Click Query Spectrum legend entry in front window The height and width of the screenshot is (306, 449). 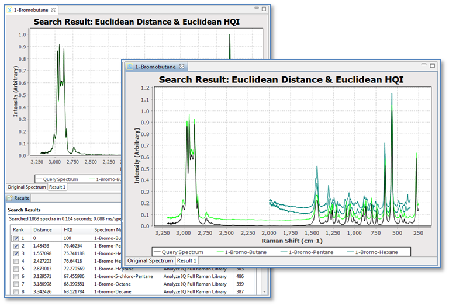[179, 252]
